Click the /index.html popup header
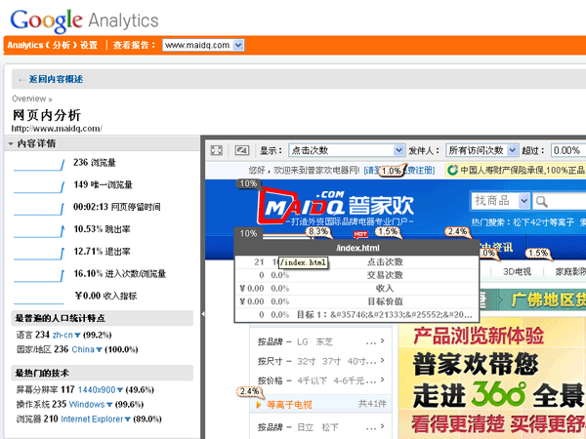 356,248
